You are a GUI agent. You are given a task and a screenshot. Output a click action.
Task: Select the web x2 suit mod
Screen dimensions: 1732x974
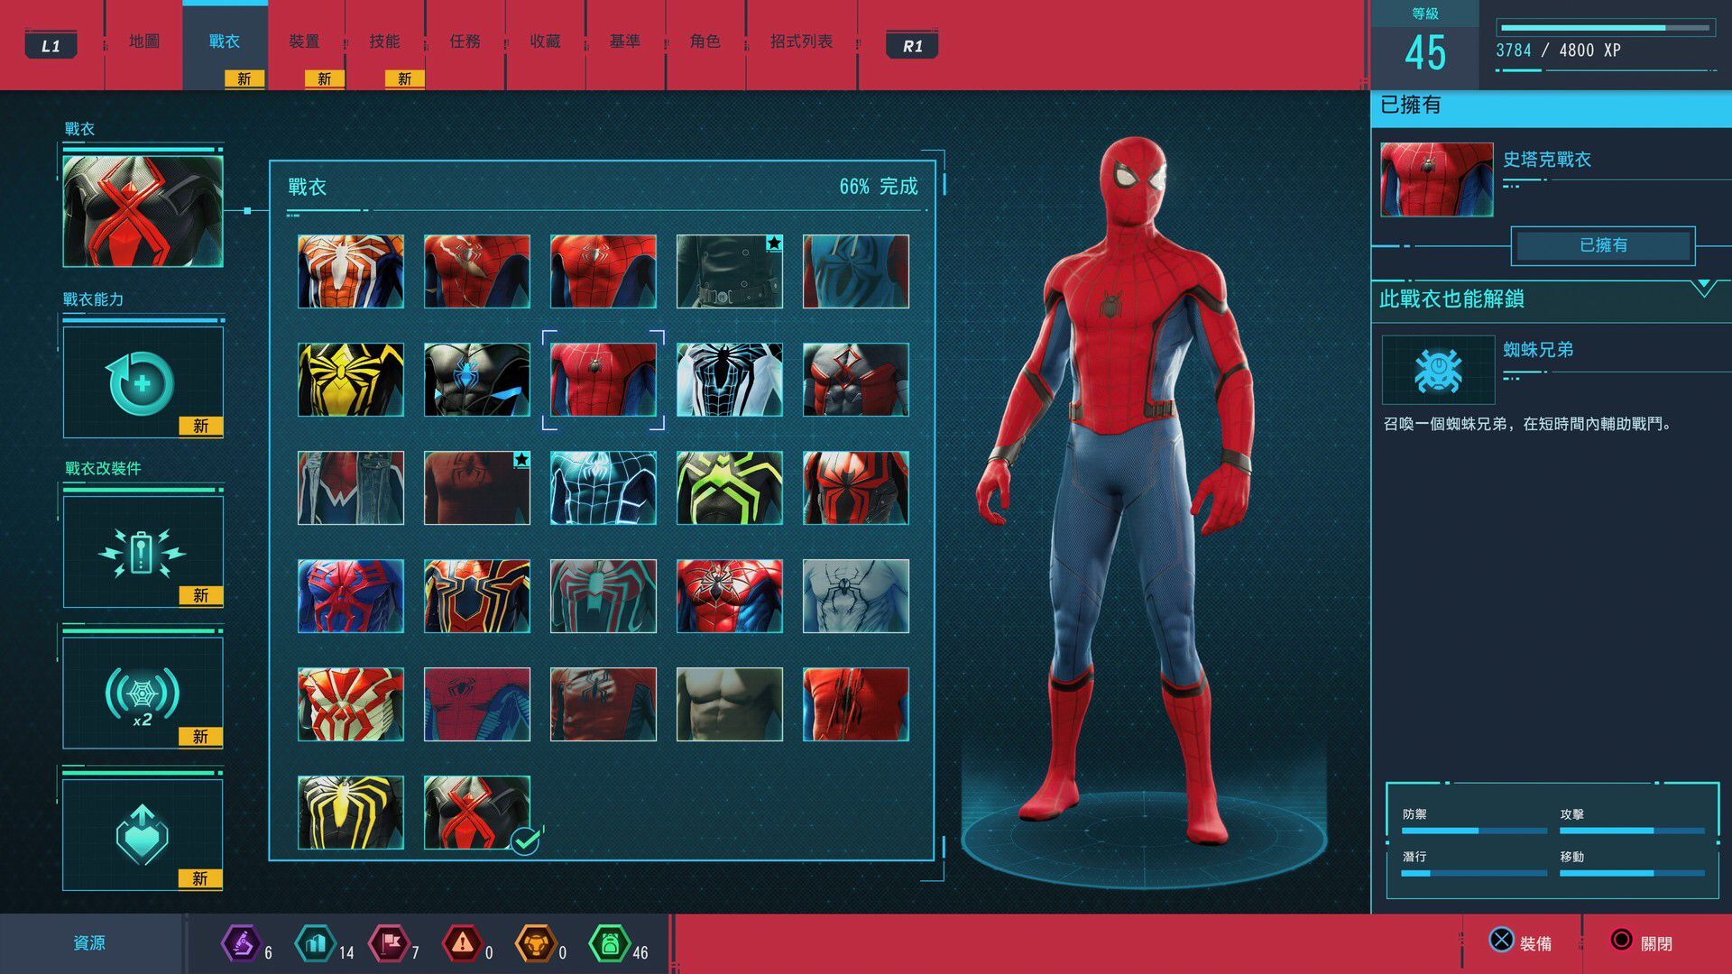tap(143, 694)
